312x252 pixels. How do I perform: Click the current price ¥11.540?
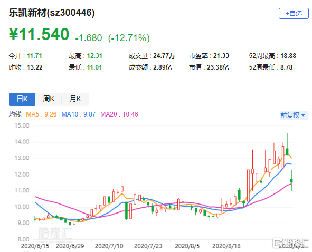[39, 34]
